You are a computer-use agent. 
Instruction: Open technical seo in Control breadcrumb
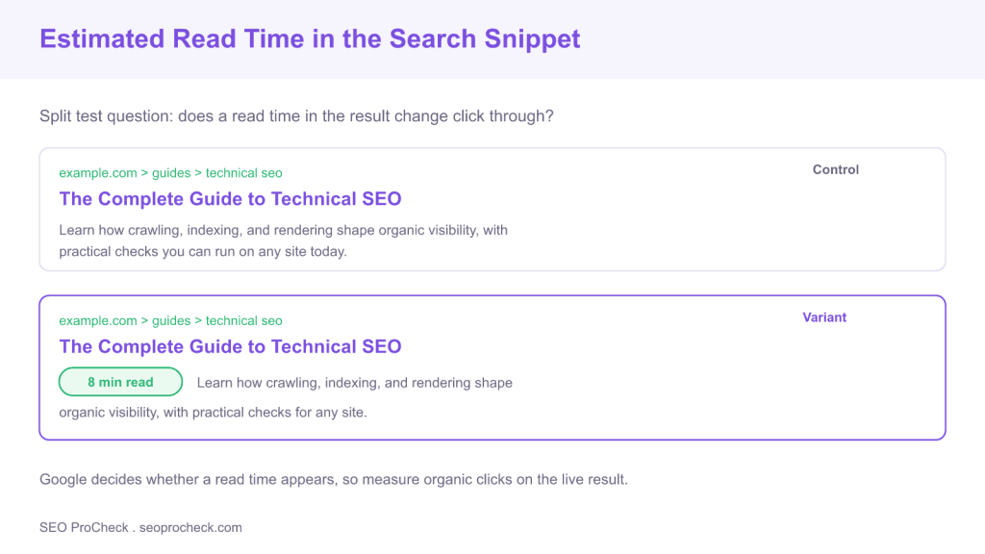coord(243,173)
